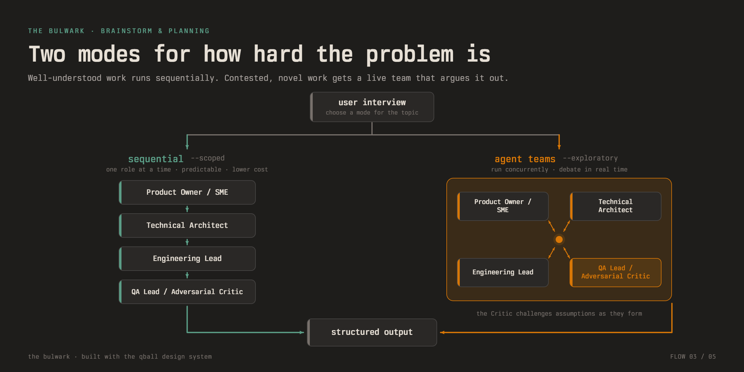The image size is (744, 372).
Task: Click the orange 'agent teams' heading
Action: (525, 159)
